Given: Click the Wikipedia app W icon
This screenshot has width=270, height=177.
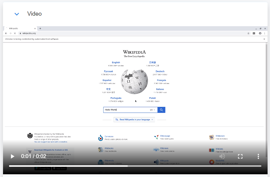Looking at the screenshot, I should (x=30, y=151).
